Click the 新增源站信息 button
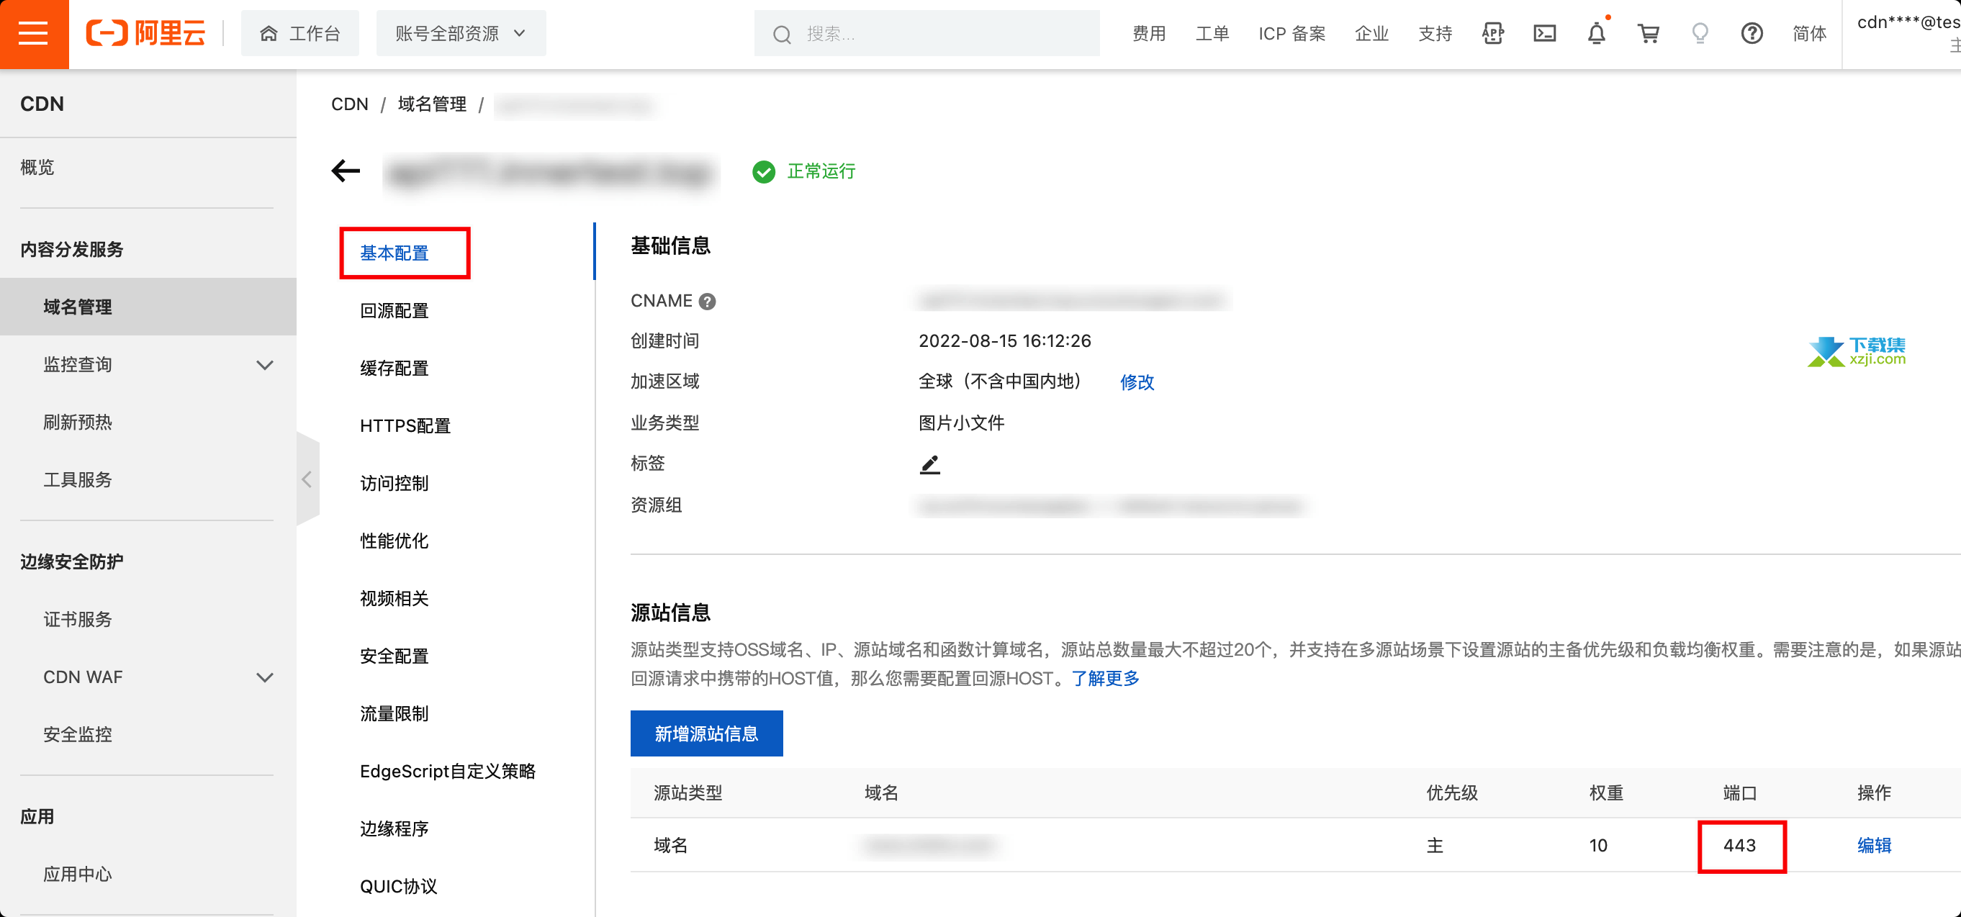Viewport: 1961px width, 917px height. pyautogui.click(x=705, y=733)
